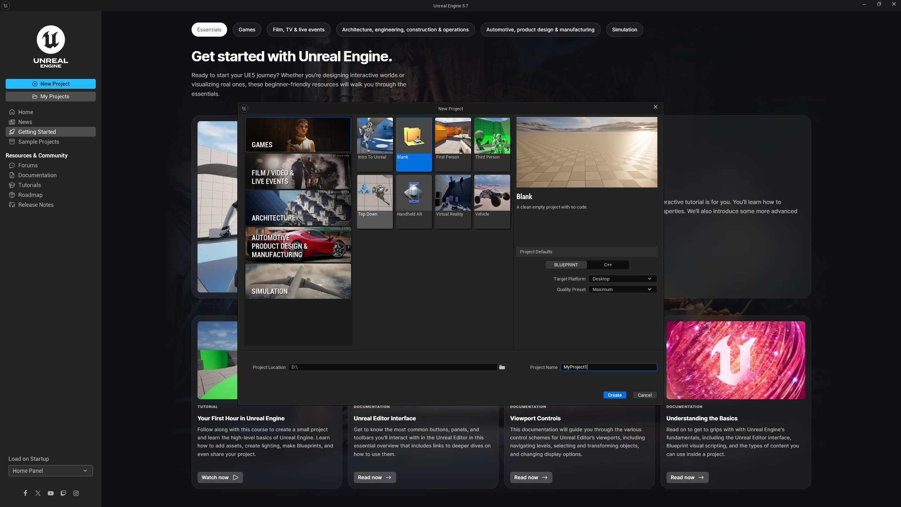Select the Vehicle template thumbnail

pyautogui.click(x=492, y=193)
